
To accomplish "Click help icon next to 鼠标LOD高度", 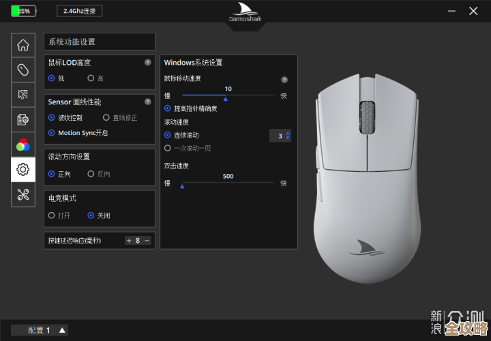I will pyautogui.click(x=147, y=62).
